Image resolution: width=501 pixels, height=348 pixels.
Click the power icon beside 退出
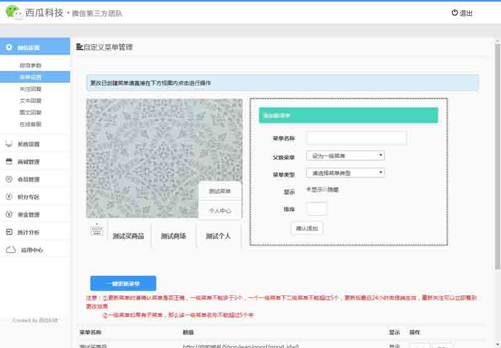pos(455,13)
